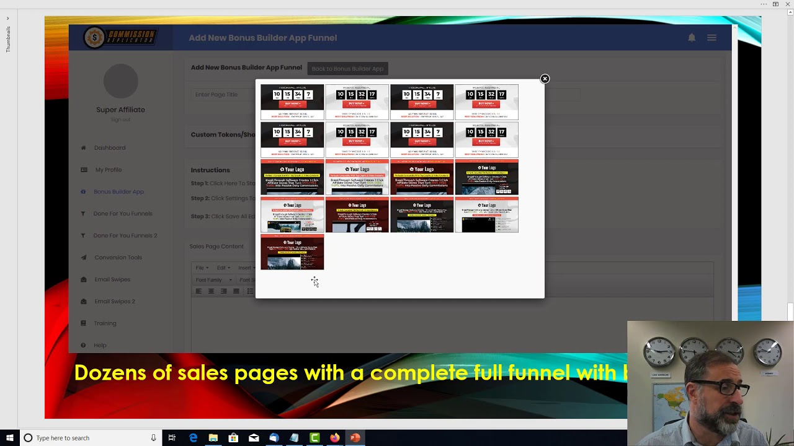The width and height of the screenshot is (794, 446).
Task: Expand the Thumbnails pane chevron
Action: coord(7,18)
